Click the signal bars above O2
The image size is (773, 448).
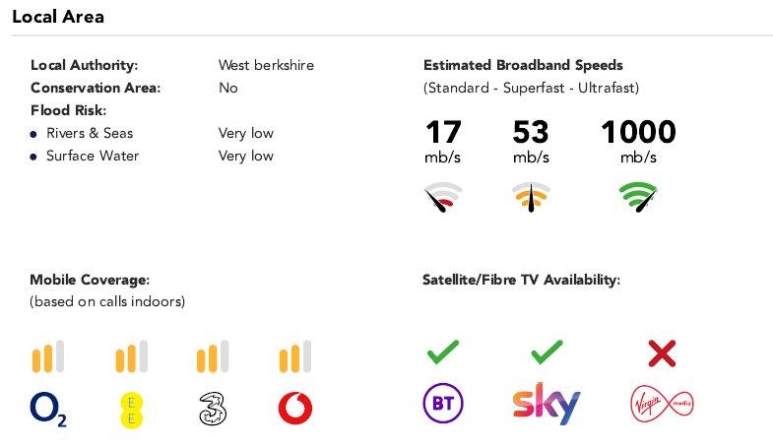pos(48,355)
